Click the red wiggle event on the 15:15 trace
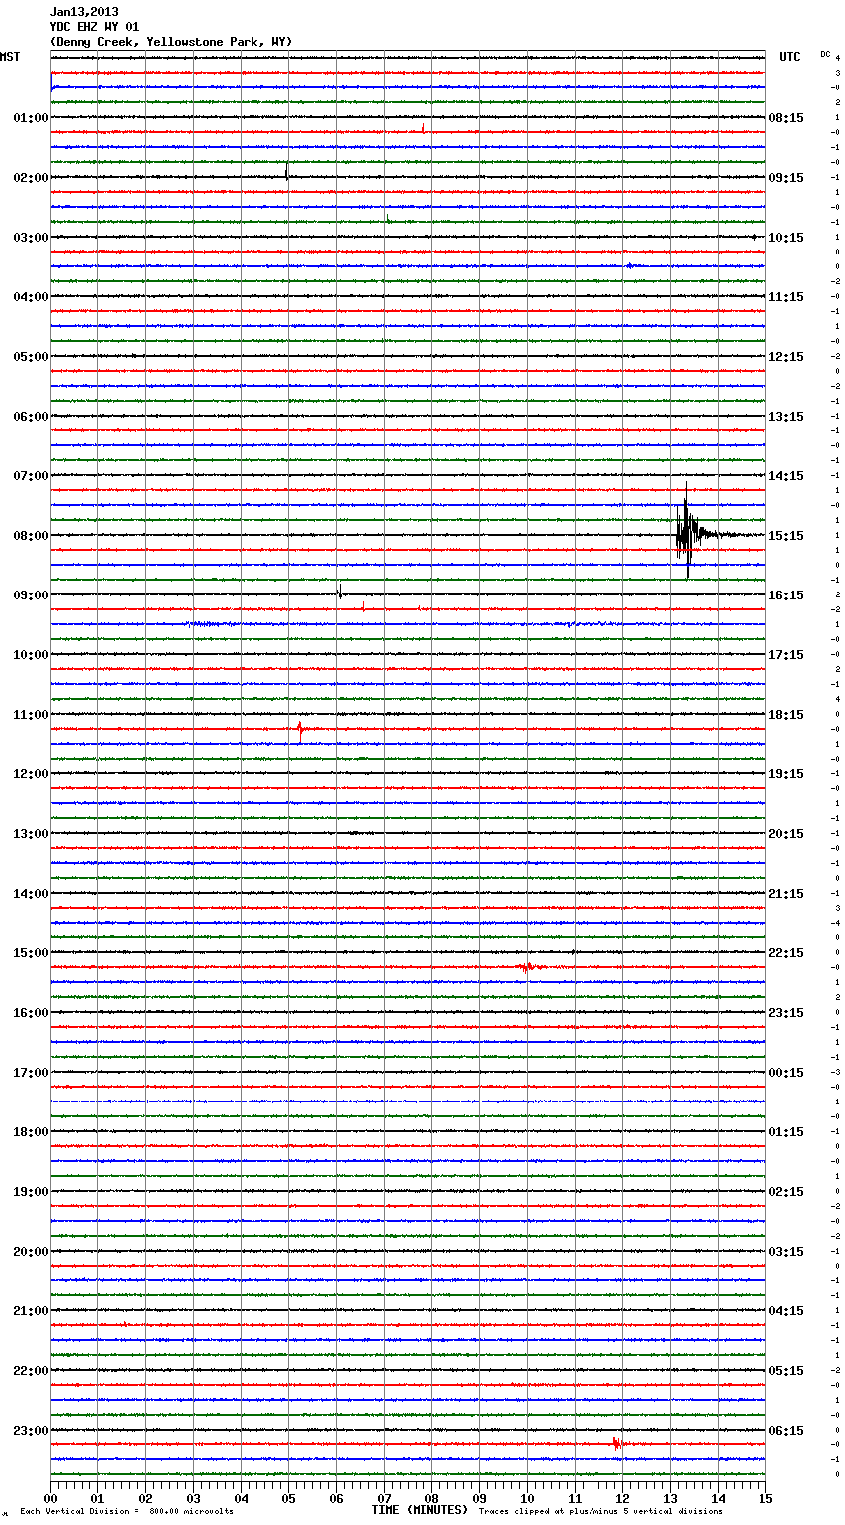845x1525 pixels. [x=527, y=966]
